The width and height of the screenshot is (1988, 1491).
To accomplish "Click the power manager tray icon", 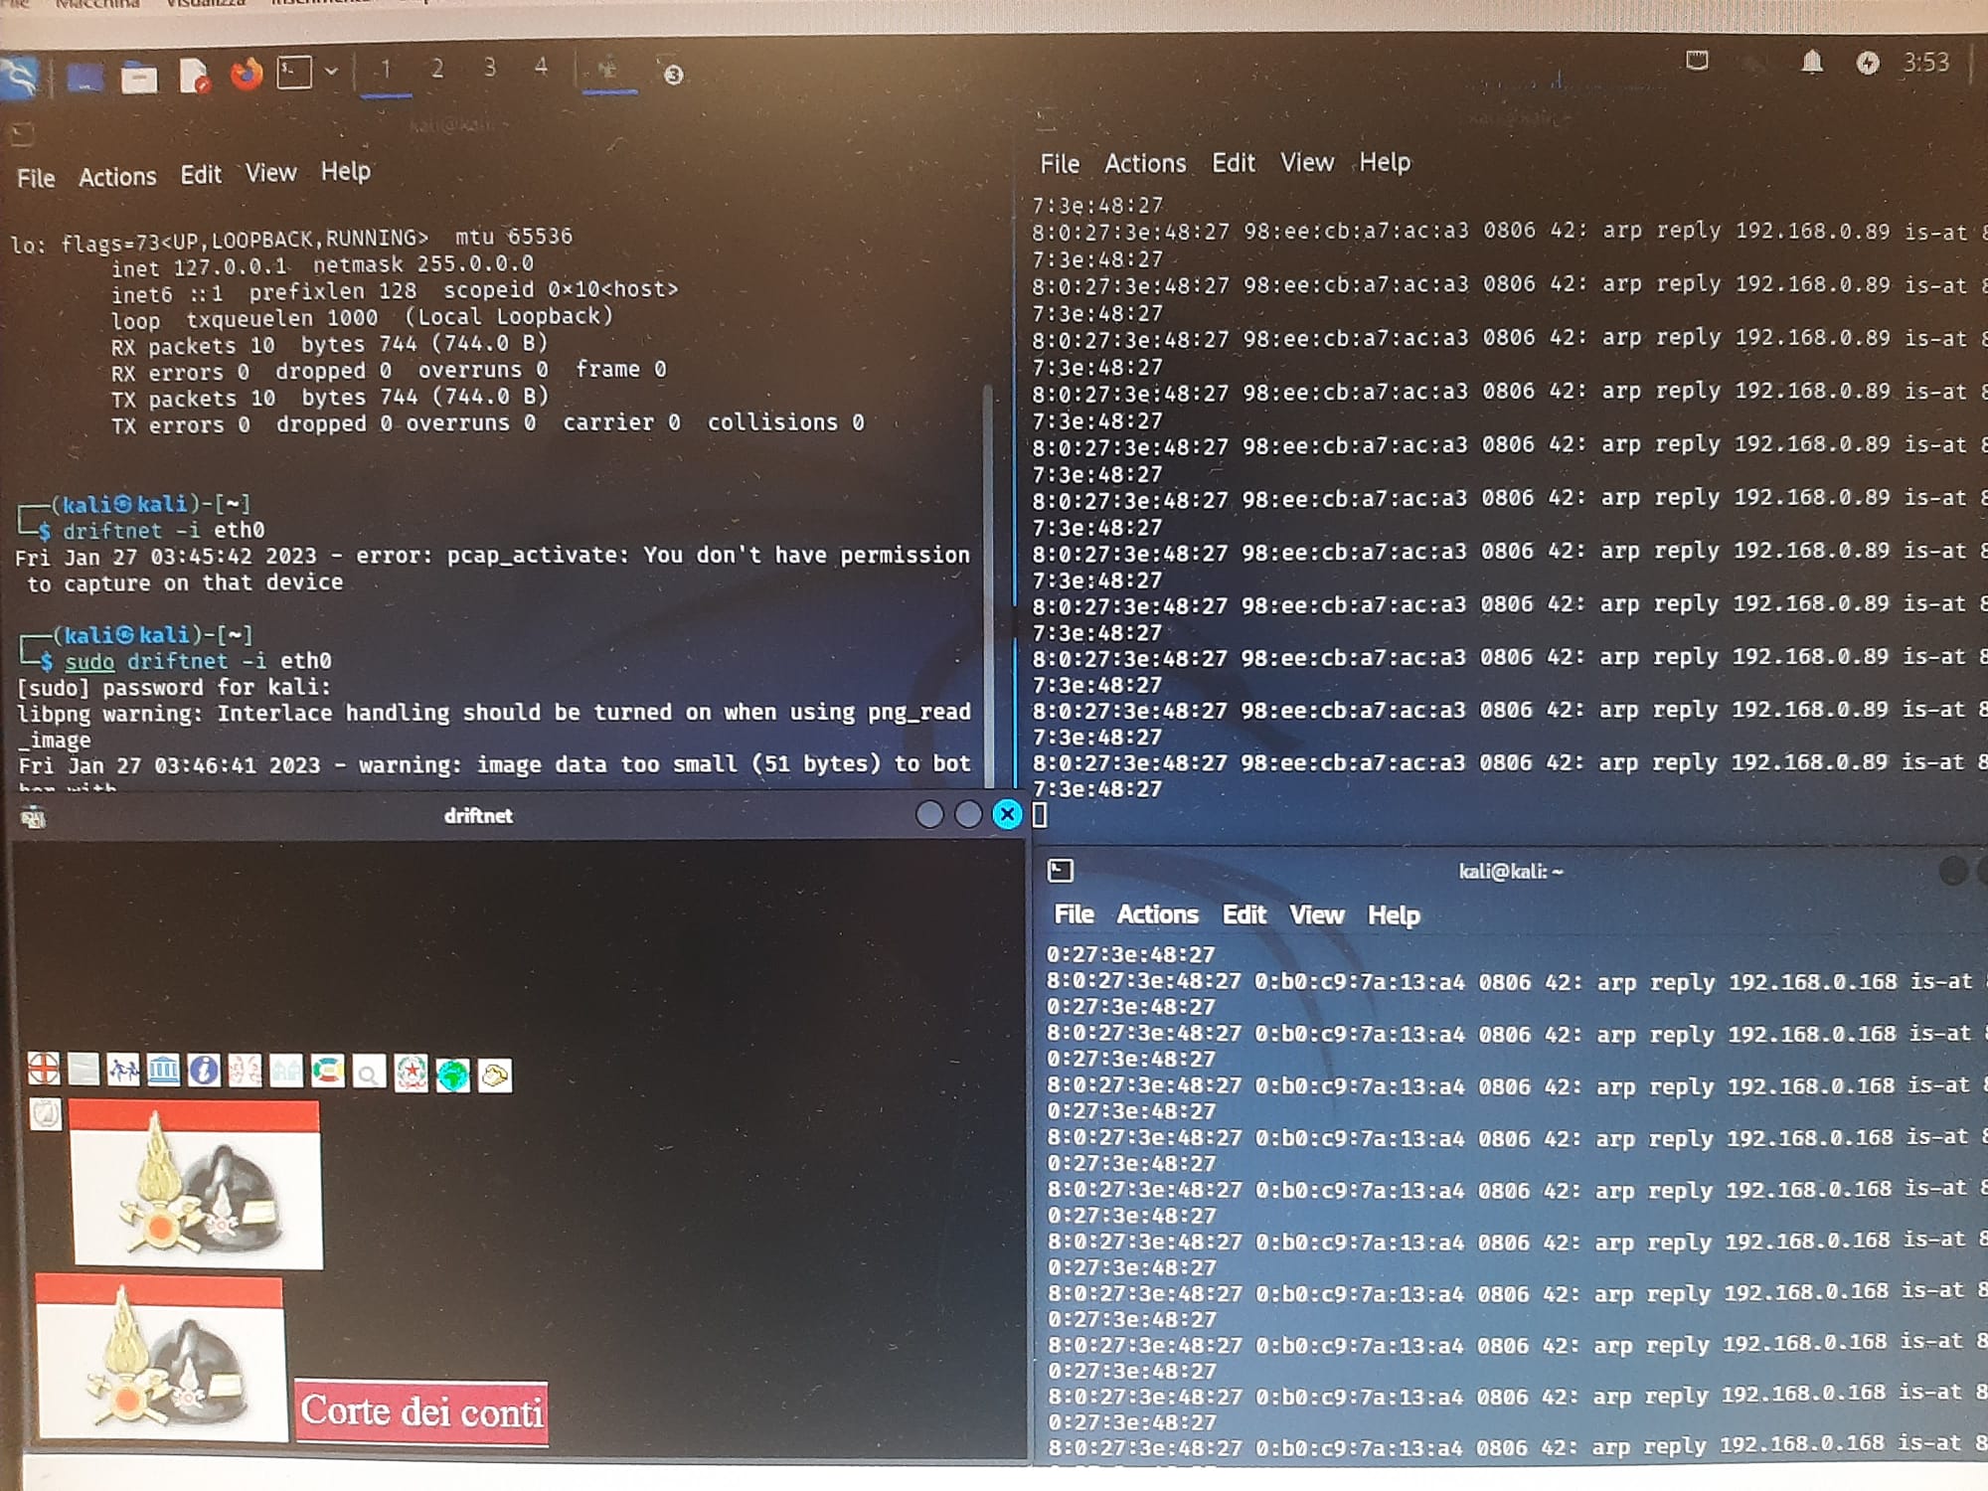I will click(x=1867, y=64).
